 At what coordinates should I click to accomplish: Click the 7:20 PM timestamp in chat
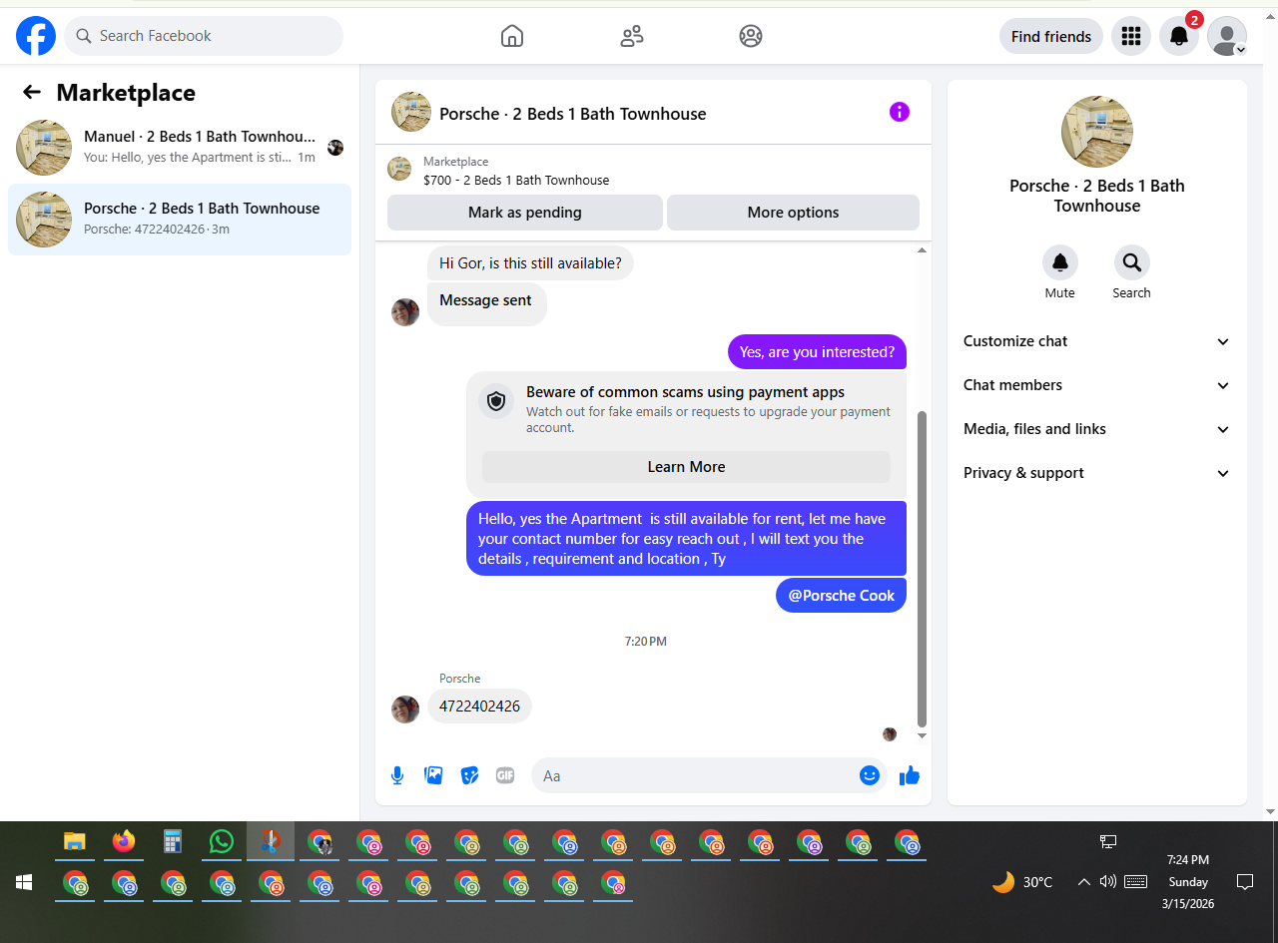point(646,642)
